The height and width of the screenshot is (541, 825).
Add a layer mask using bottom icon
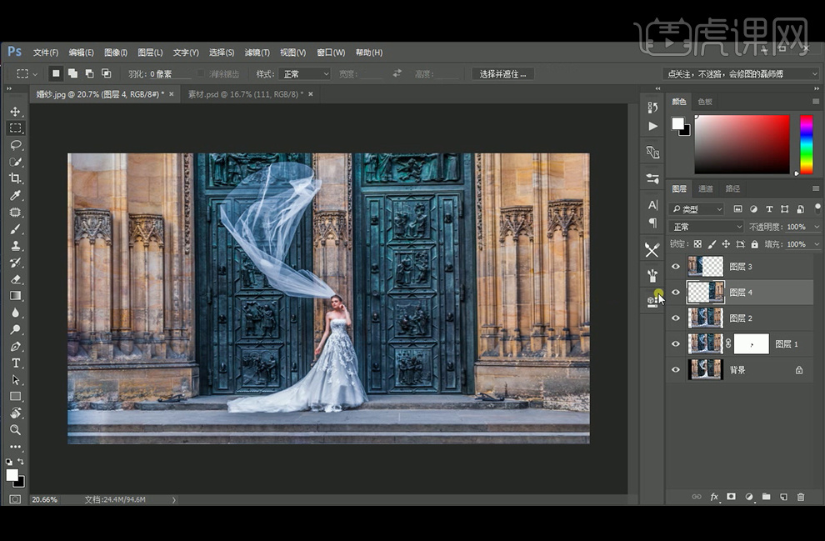(x=731, y=497)
